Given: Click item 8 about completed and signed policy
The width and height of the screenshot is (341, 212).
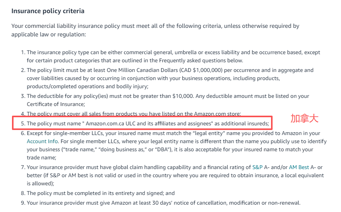Looking at the screenshot, I should tap(101, 193).
